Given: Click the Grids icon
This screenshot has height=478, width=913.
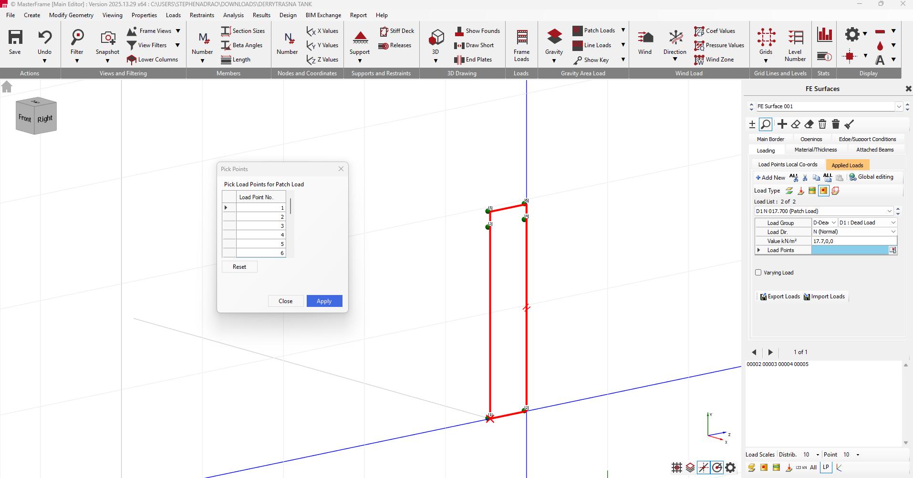Looking at the screenshot, I should click(x=766, y=38).
